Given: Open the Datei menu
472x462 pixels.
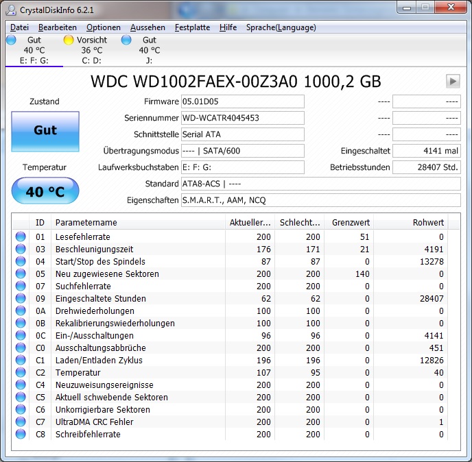Looking at the screenshot, I should click(19, 27).
